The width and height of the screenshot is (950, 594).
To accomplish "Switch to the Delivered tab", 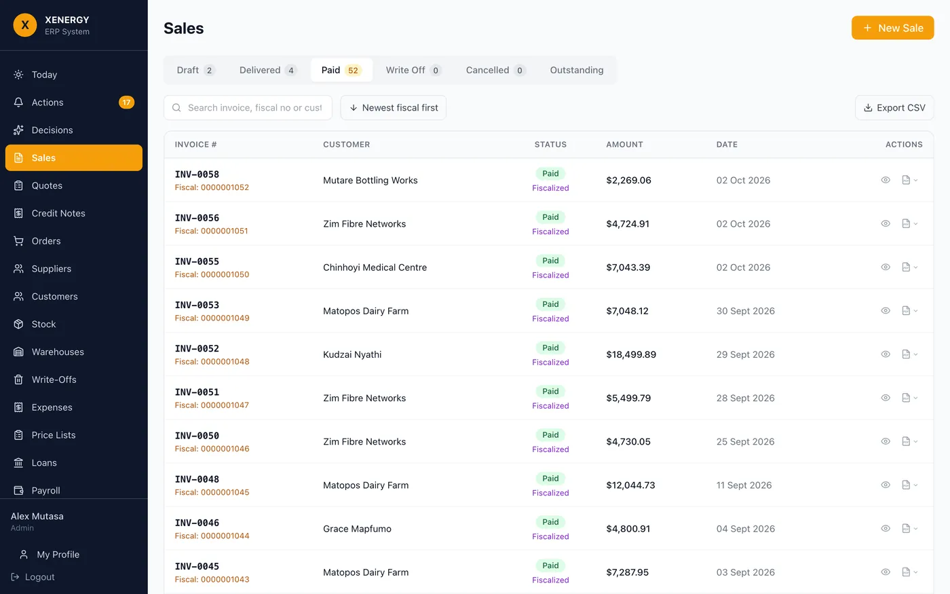I will click(x=268, y=70).
